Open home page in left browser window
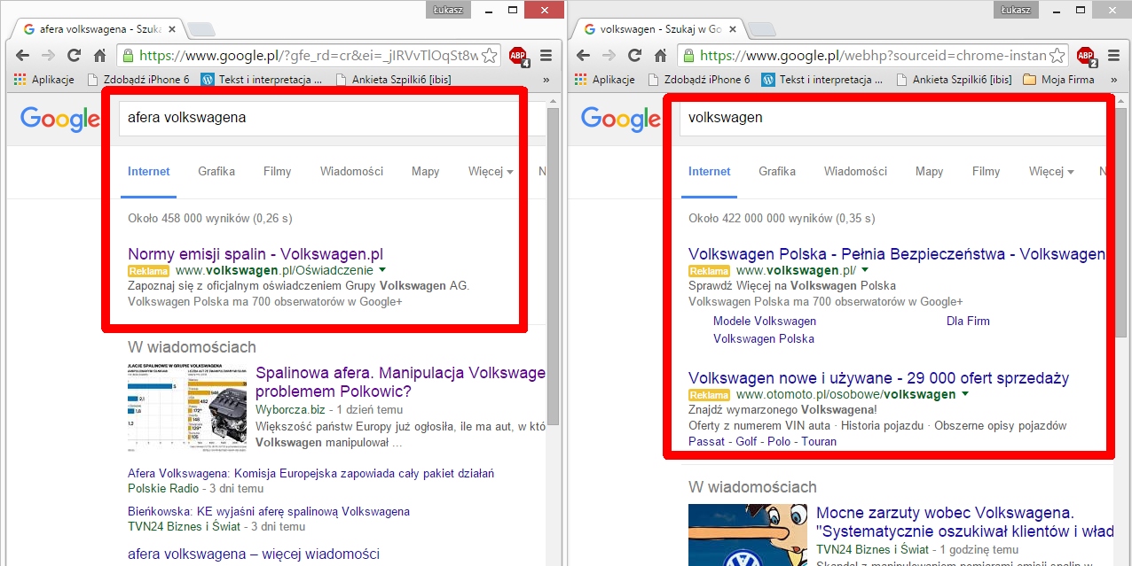The image size is (1132, 566). [100, 55]
